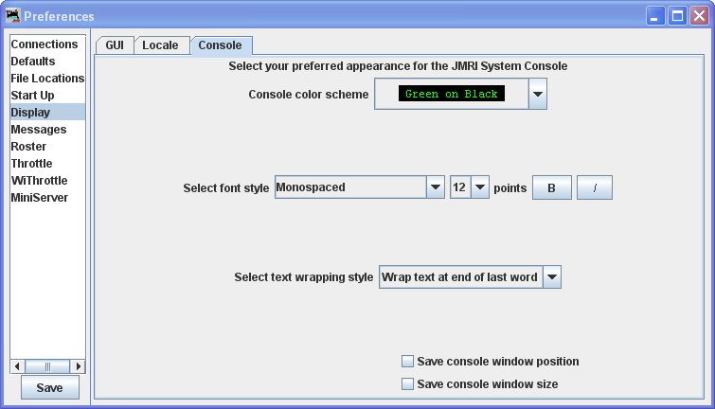Click the JMRI app icon in title bar

coord(13,16)
